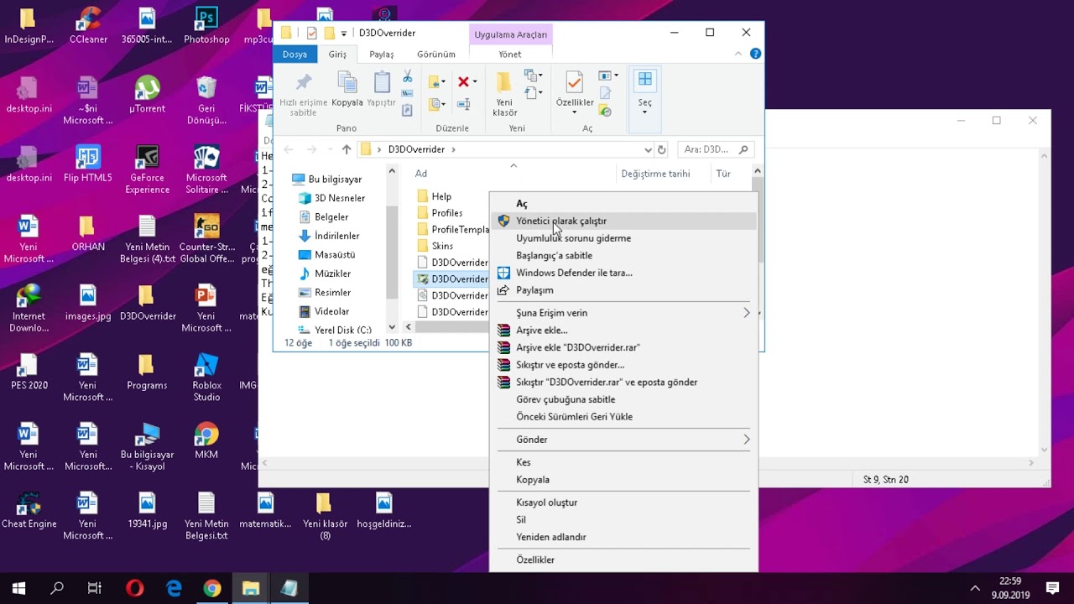
Task: Open Opera from the taskbar
Action: (134, 588)
